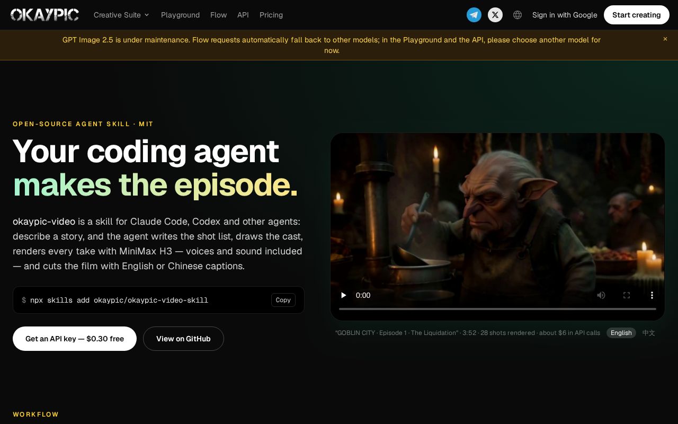
Task: Click the npx skills add command text
Action: coord(119,300)
